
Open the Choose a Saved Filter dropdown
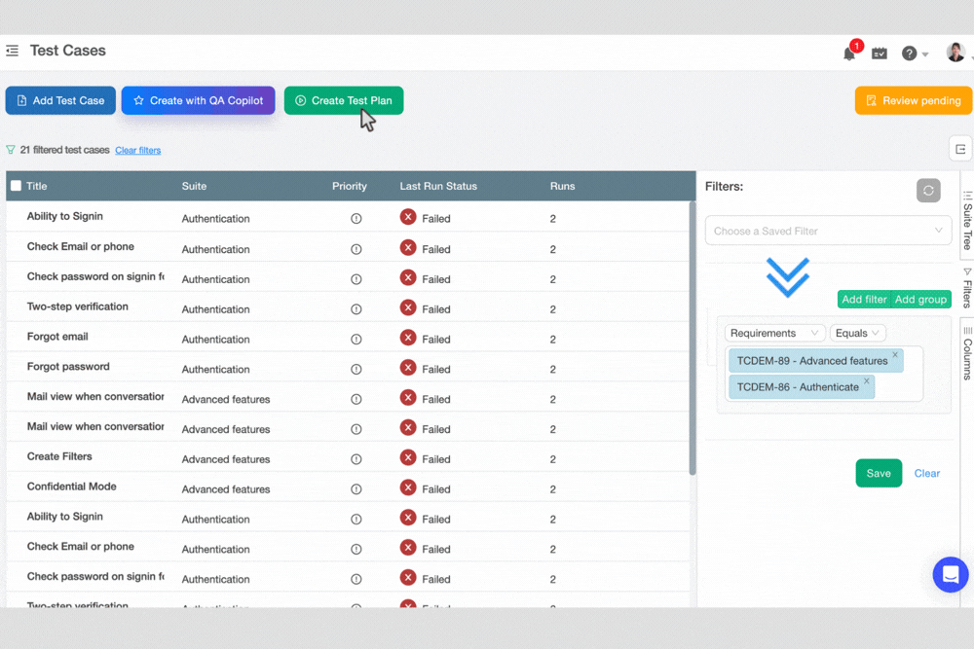[x=827, y=231]
